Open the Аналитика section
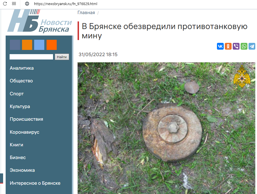The width and height of the screenshot is (257, 194). 22,68
